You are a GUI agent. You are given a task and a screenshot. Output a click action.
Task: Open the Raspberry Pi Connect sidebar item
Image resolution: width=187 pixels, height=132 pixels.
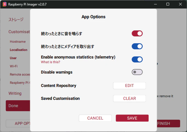point(20,83)
